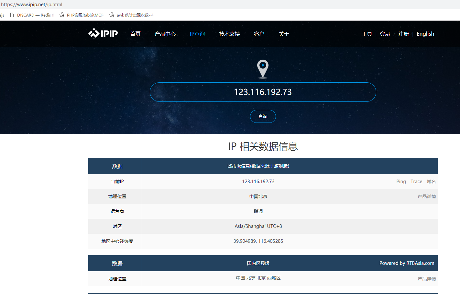Click the browser address bar URL
The height and width of the screenshot is (294, 460).
[x=32, y=5]
